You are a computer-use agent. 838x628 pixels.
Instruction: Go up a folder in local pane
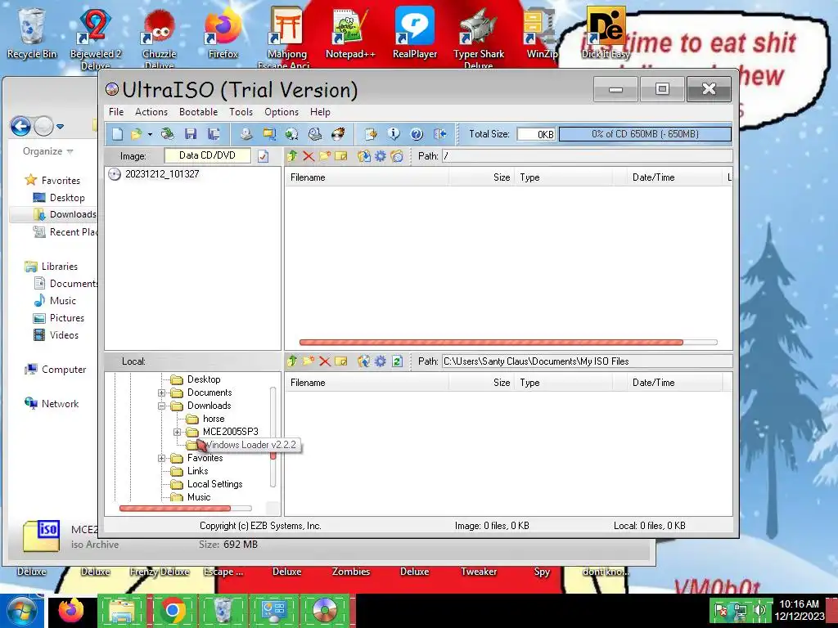tap(292, 361)
